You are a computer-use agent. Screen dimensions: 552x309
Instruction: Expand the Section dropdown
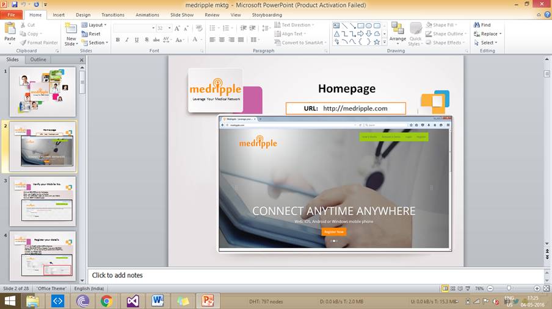(x=96, y=43)
